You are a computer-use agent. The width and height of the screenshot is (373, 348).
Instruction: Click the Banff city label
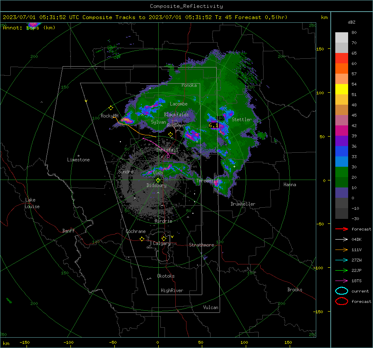pyautogui.click(x=68, y=230)
